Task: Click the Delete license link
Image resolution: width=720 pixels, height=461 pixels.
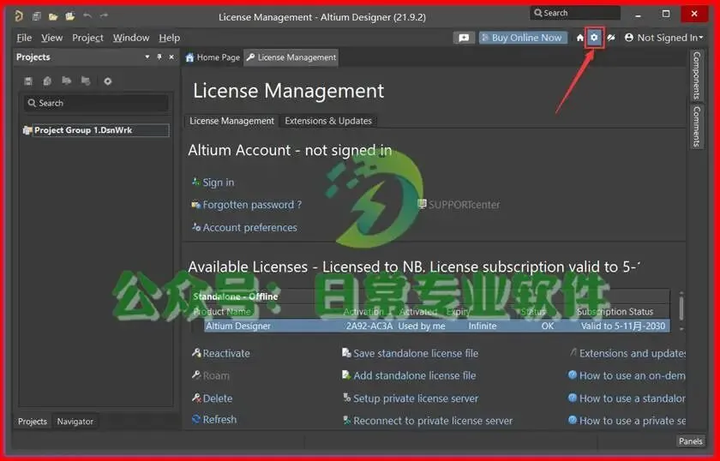Action: (x=213, y=398)
